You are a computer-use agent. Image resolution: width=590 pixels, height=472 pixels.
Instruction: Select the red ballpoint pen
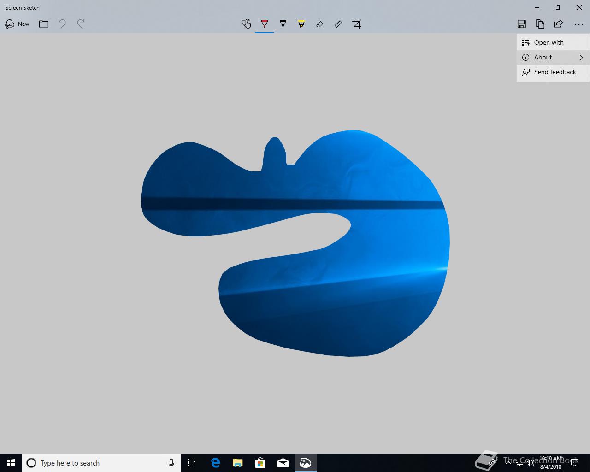[x=265, y=24]
